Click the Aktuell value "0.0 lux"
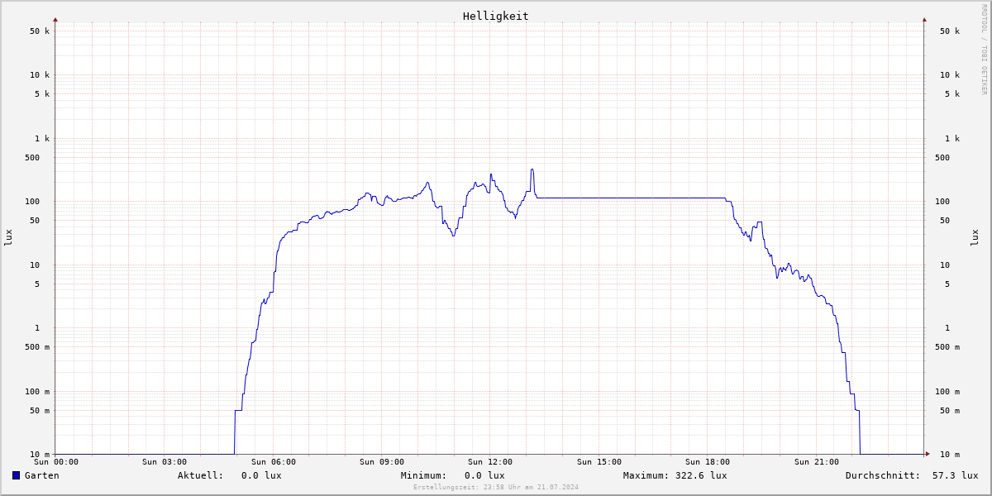The image size is (992, 496). (261, 475)
